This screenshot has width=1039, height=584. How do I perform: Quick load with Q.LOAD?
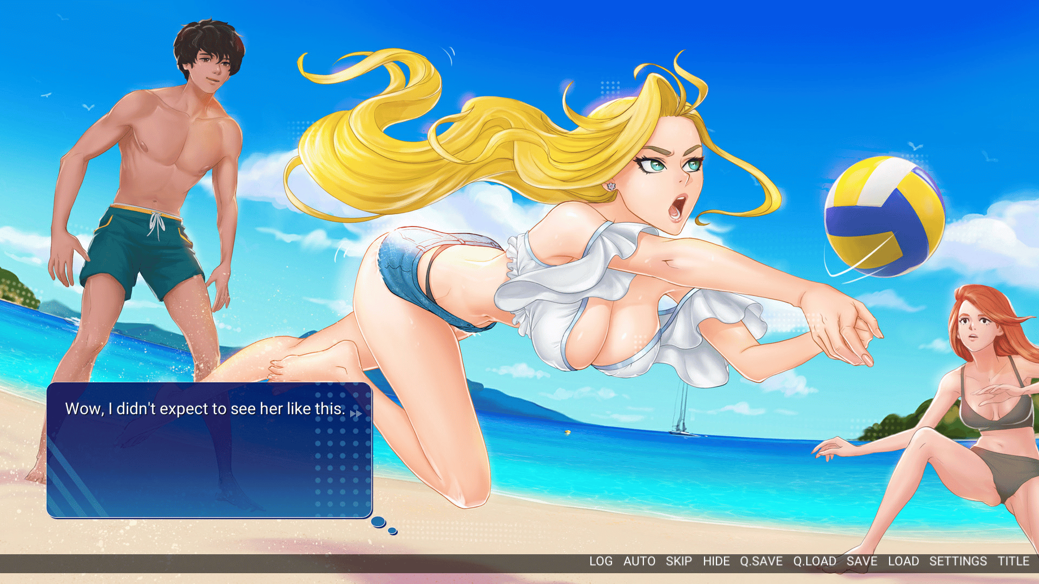pos(814,561)
